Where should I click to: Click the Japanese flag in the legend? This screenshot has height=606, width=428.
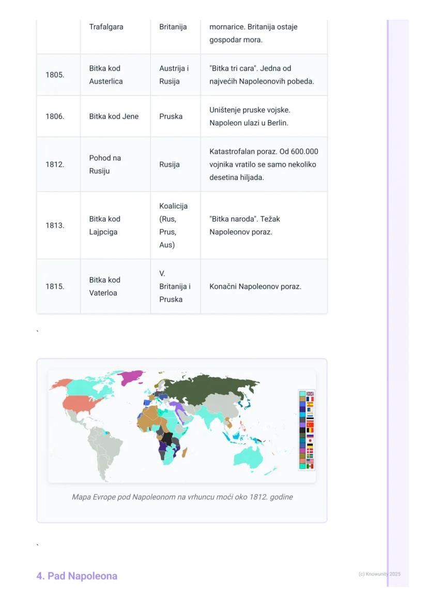point(310,440)
